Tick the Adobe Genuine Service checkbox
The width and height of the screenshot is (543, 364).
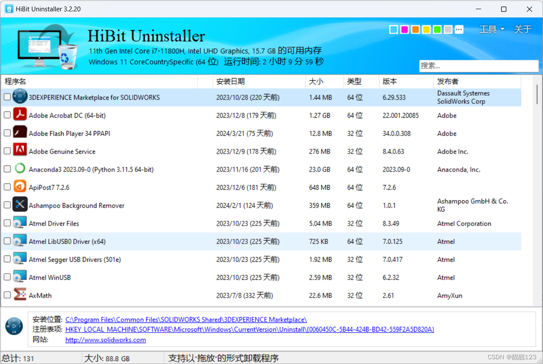click(7, 151)
